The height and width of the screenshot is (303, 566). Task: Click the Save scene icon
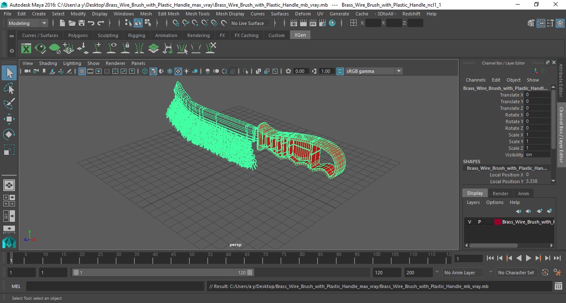[x=82, y=23]
